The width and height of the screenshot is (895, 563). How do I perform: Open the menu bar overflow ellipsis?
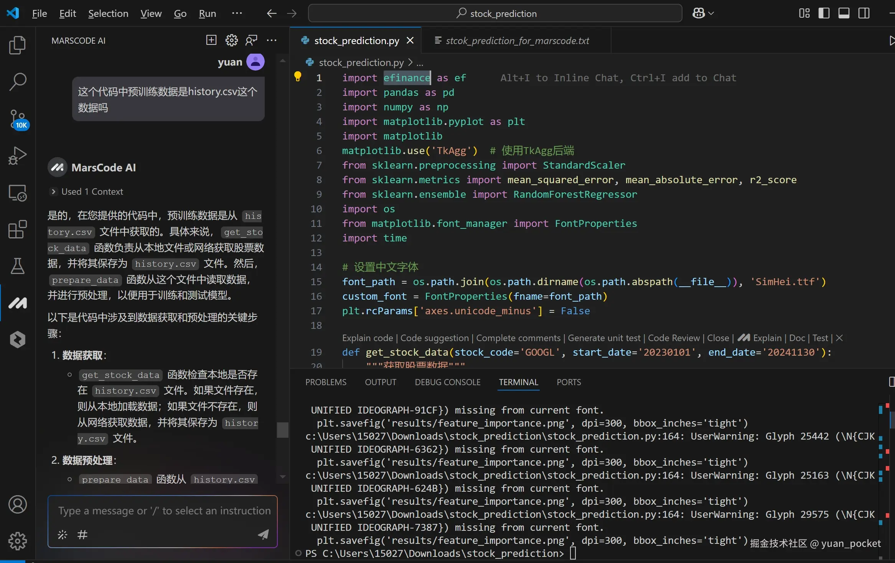pyautogui.click(x=237, y=13)
